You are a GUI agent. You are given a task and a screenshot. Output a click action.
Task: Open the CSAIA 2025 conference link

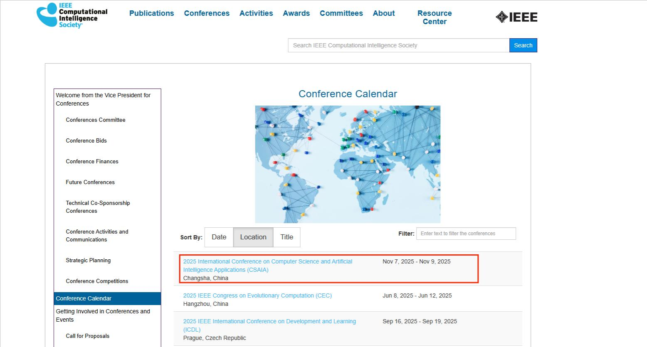coord(267,266)
